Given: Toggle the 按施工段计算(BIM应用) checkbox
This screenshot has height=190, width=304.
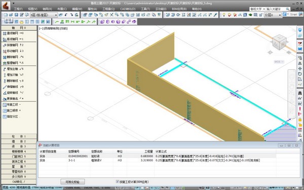Looking at the screenshot, I should click(x=118, y=181).
